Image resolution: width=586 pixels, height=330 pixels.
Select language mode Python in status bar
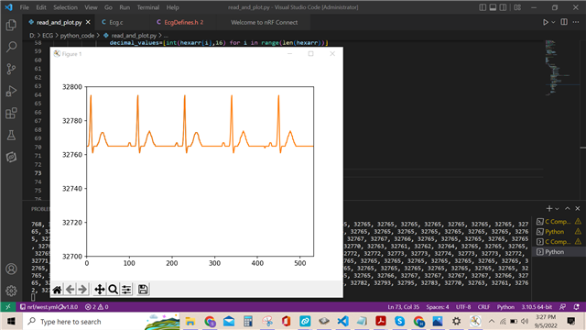pos(505,307)
